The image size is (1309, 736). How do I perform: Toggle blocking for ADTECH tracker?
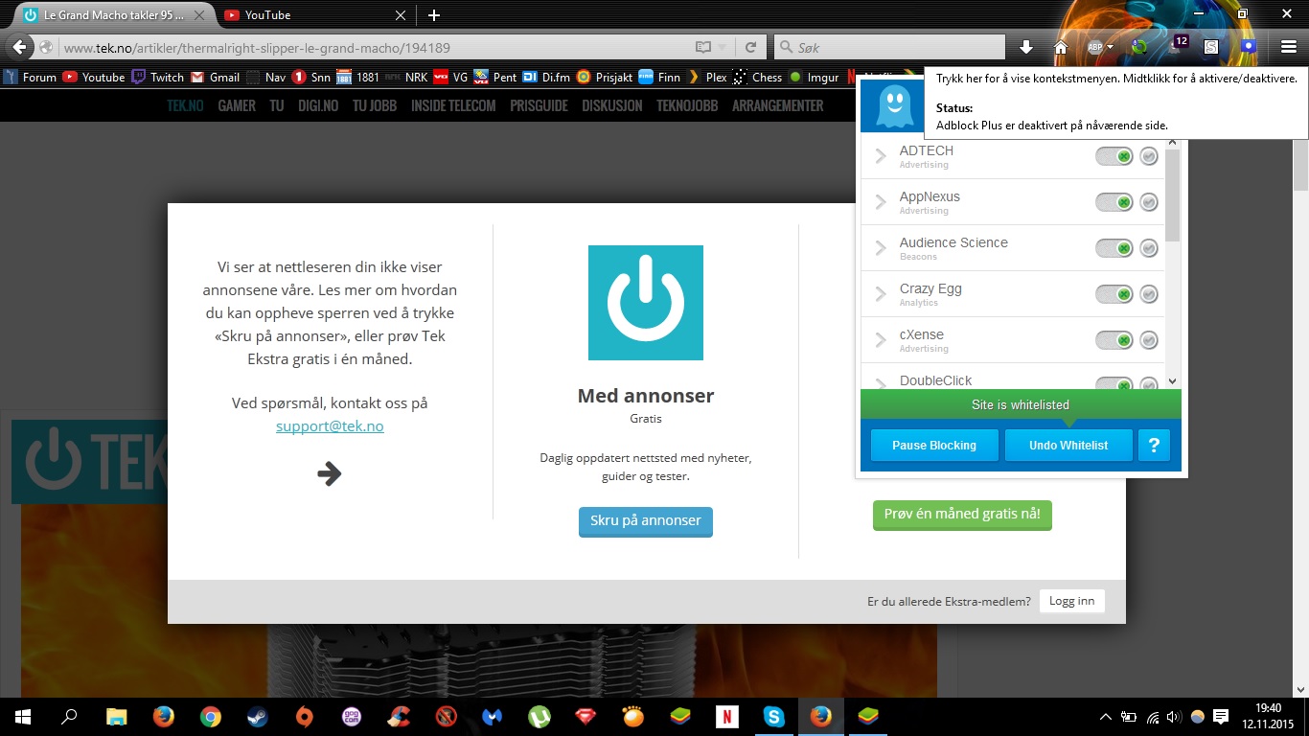coord(1114,156)
